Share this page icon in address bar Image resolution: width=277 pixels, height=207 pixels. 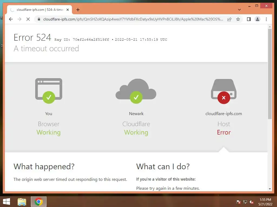pos(229,19)
